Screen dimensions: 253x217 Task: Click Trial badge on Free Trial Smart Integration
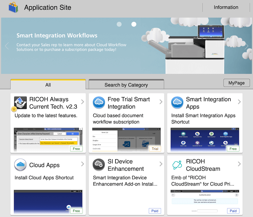tap(155, 149)
